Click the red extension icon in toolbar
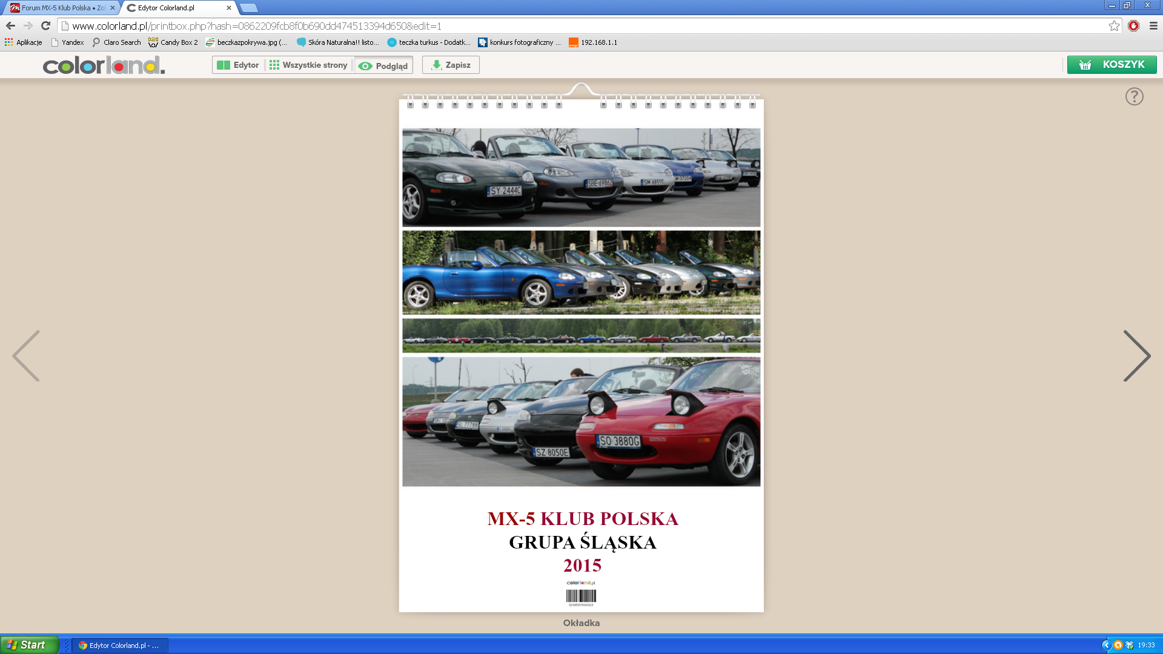1163x654 pixels. tap(1134, 26)
